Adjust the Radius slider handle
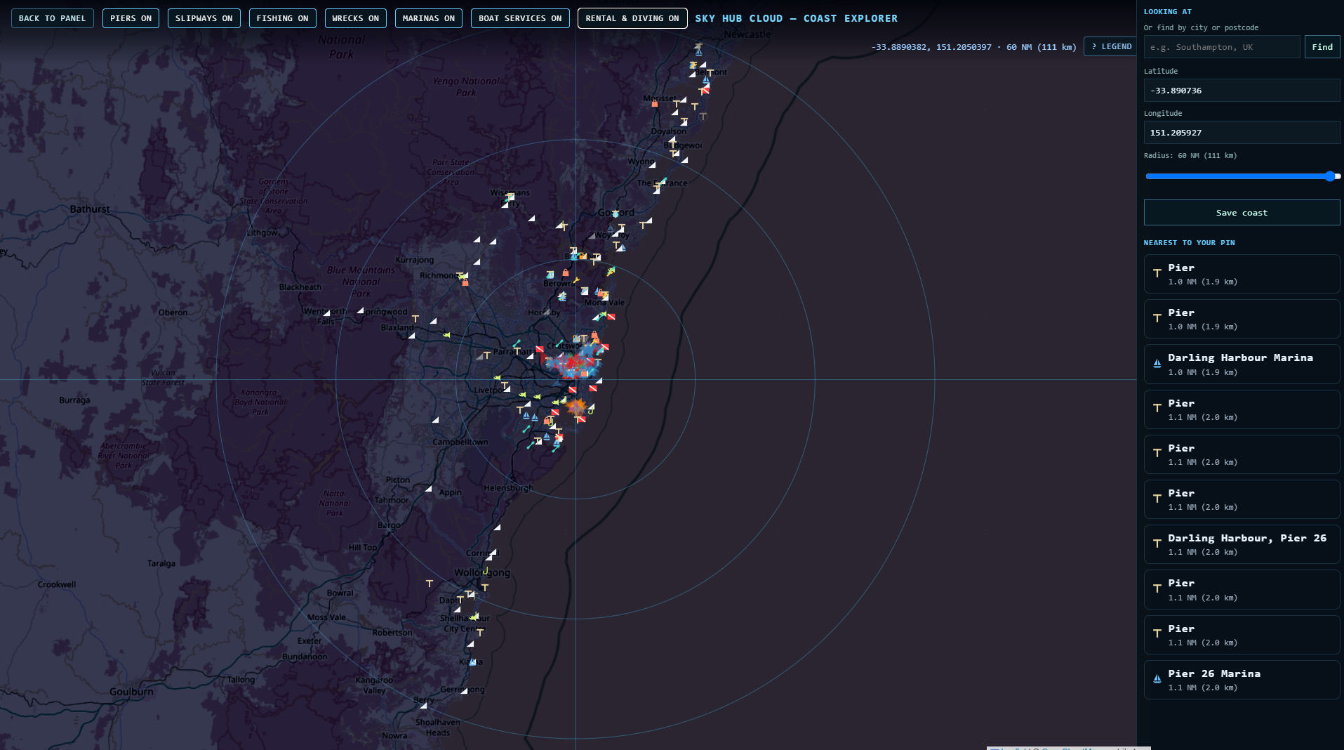The width and height of the screenshot is (1344, 750). (x=1330, y=176)
